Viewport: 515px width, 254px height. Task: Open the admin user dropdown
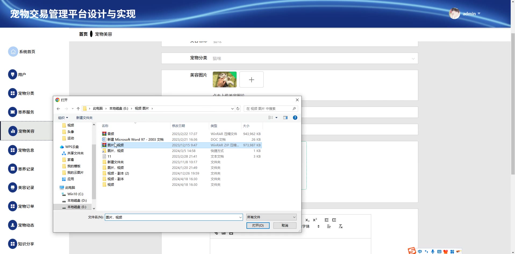(471, 14)
